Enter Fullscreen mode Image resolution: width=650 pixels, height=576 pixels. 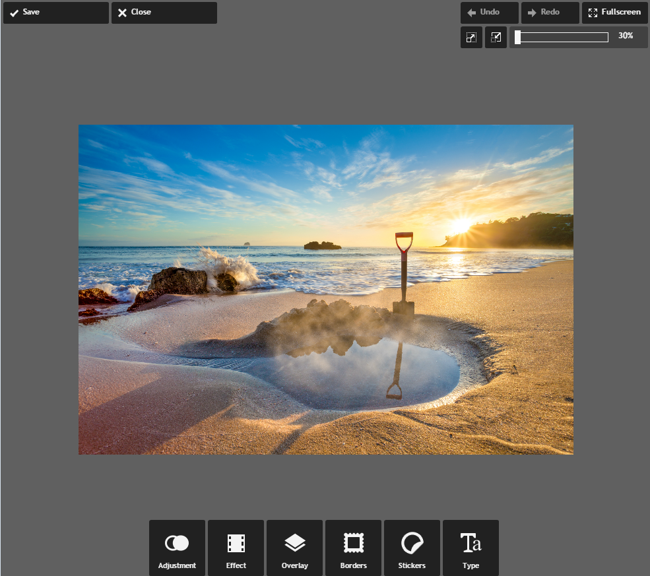[x=614, y=13]
